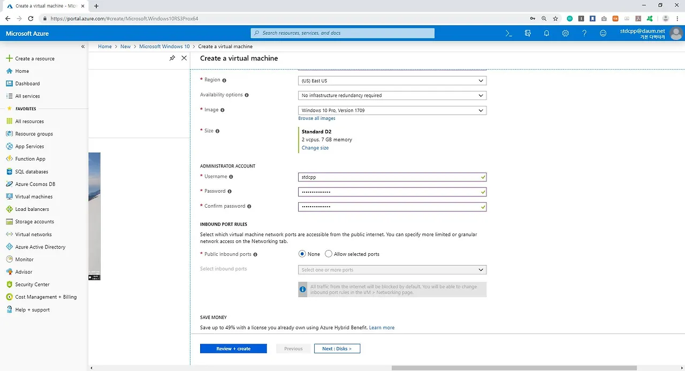Open the Region dropdown

[392, 80]
